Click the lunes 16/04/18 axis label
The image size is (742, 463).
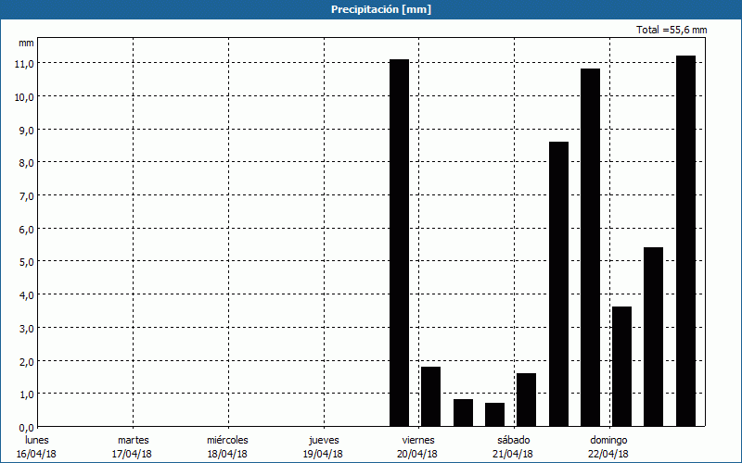pos(37,446)
